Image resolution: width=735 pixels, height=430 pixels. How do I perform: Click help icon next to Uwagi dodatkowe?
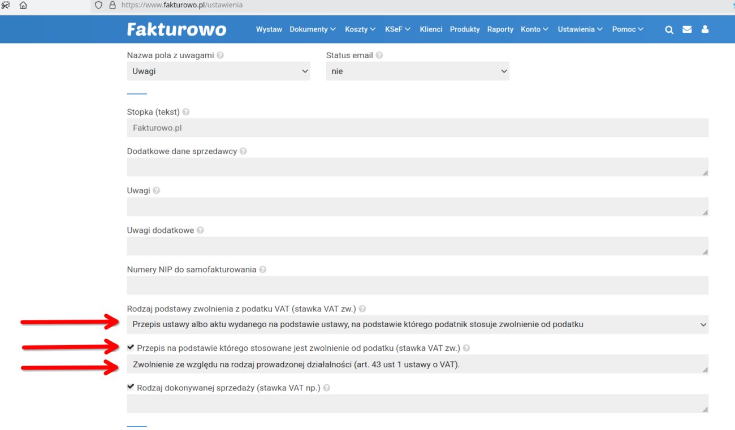tap(200, 231)
